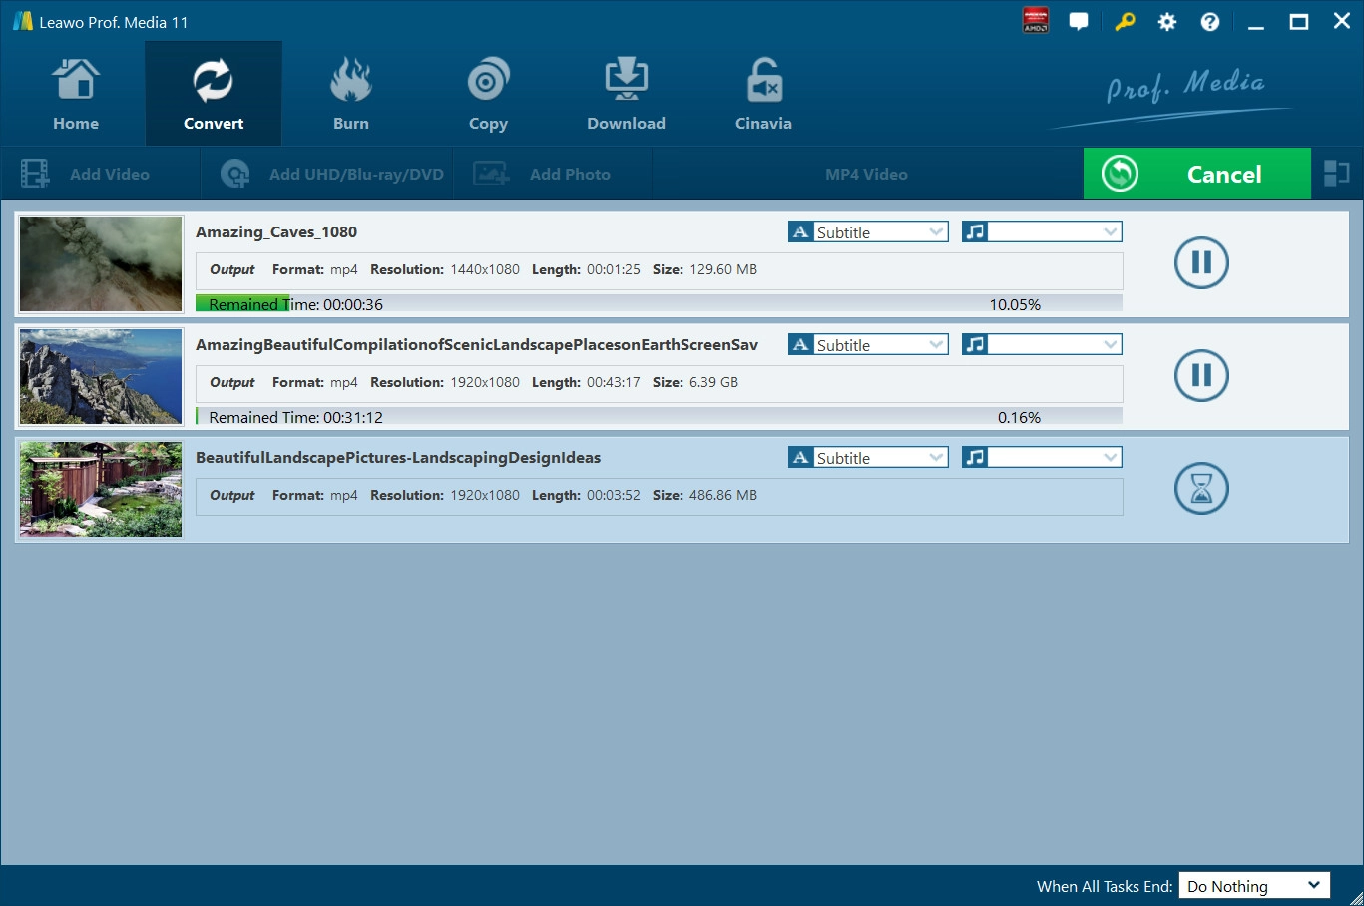
Task: Pause the AmazingBeautifulCompilation video conversion
Action: pyautogui.click(x=1201, y=376)
